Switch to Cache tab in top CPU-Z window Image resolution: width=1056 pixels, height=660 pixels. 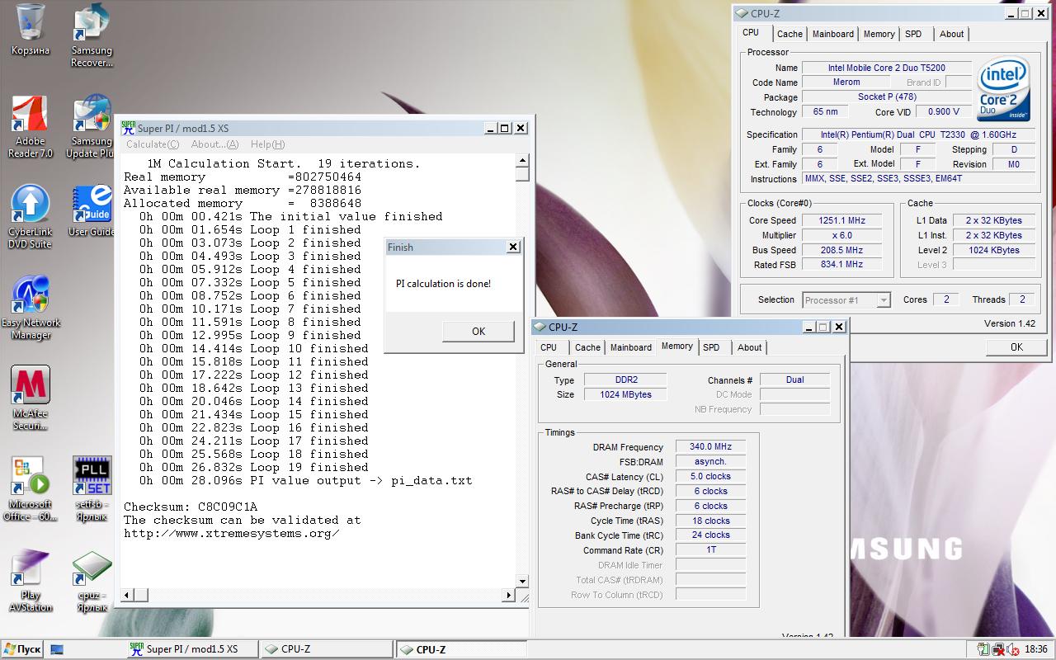pos(790,34)
